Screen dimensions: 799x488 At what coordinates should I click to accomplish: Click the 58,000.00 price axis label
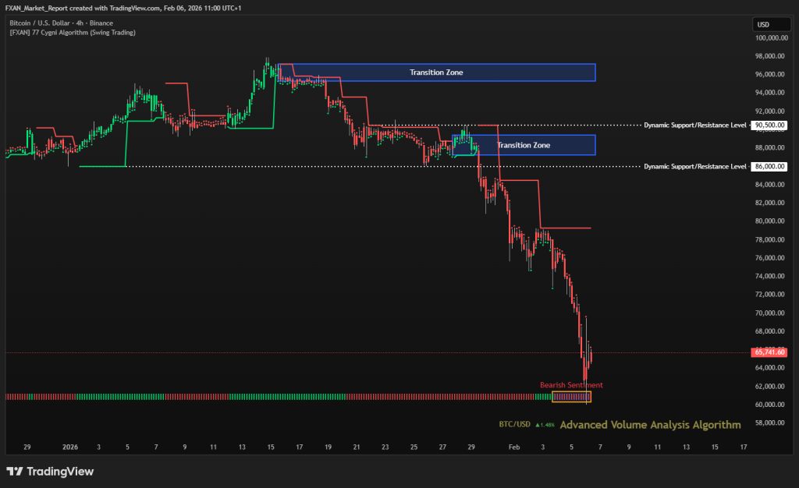[769, 423]
